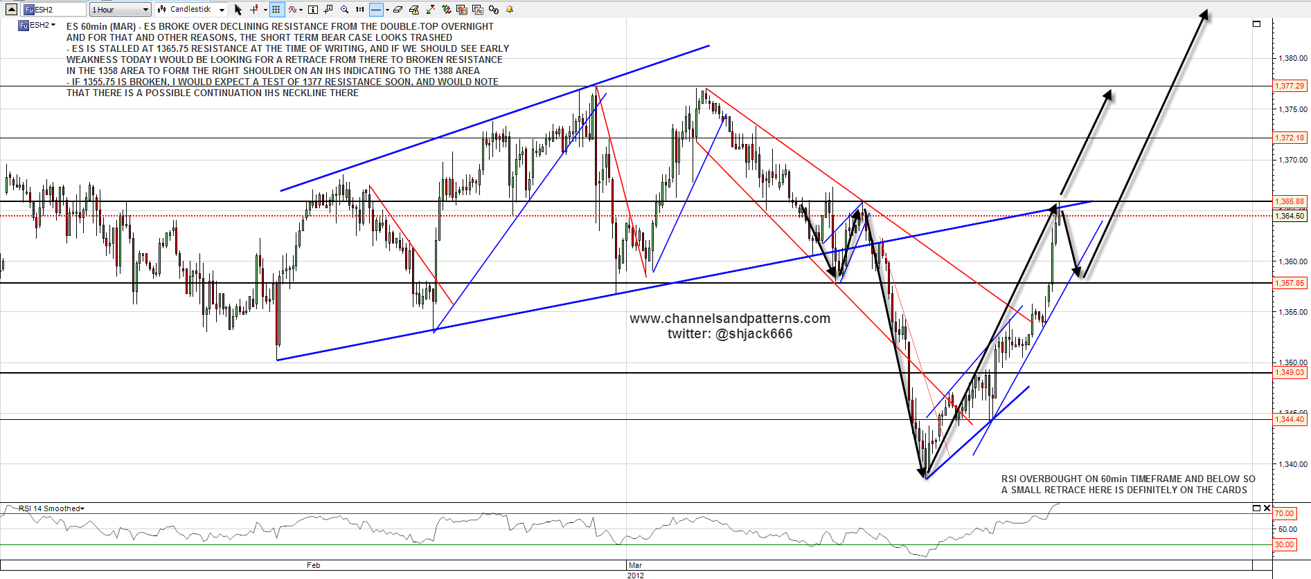The height and width of the screenshot is (579, 1311).
Task: Activate the crosshair cursor tool
Action: (254, 10)
